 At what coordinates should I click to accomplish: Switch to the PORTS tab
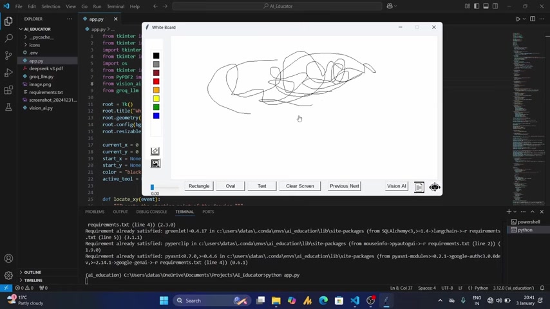click(x=208, y=212)
